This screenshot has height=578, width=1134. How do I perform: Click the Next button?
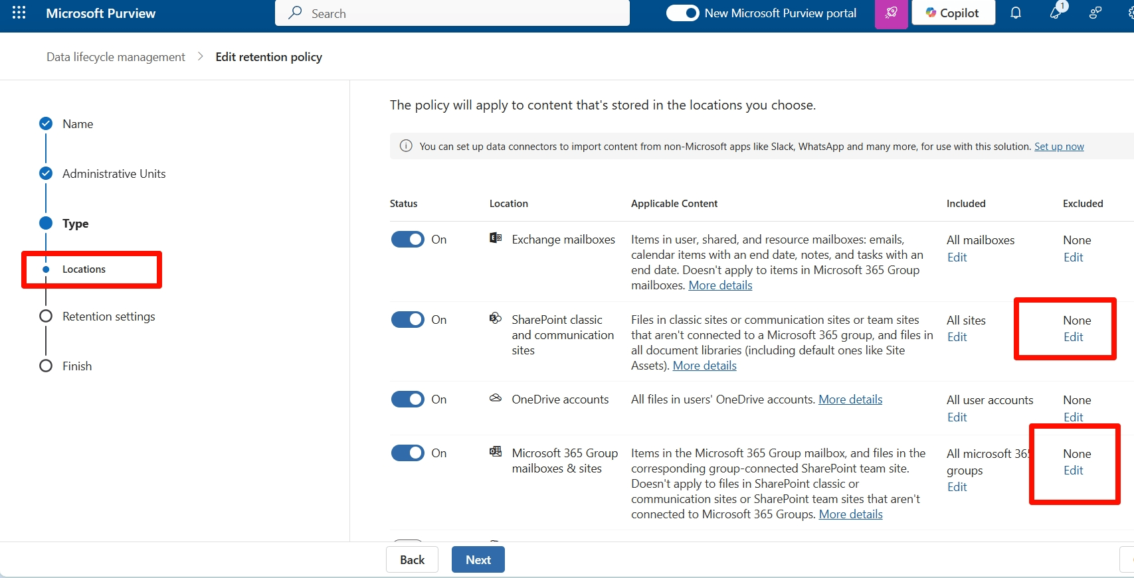pos(478,559)
